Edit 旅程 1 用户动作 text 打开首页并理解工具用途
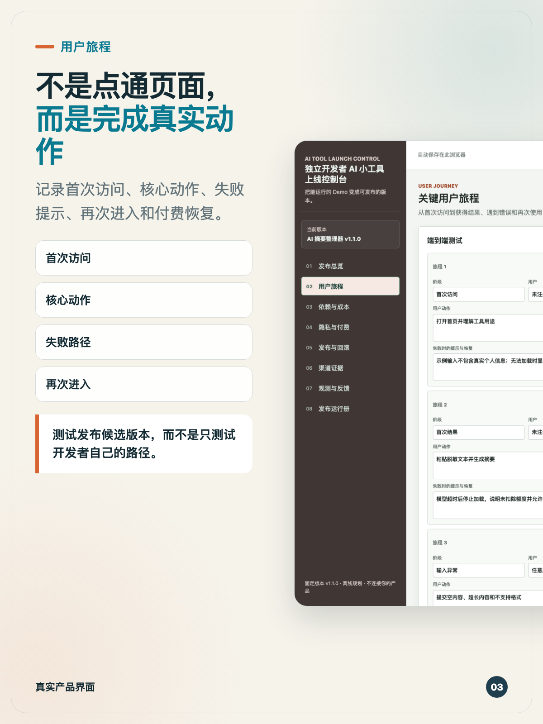543x724 pixels. click(x=488, y=327)
